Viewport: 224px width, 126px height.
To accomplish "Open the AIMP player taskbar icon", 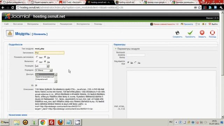I will click(x=25, y=122).
